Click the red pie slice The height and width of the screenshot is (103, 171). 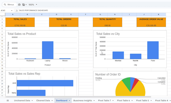click(x=136, y=83)
